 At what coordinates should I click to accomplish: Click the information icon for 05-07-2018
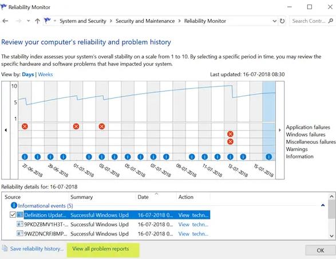click(128, 157)
